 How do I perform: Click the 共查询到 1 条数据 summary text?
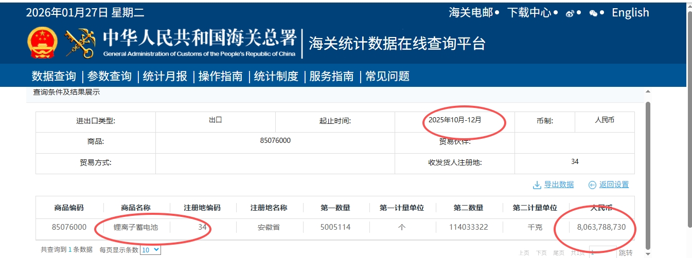point(67,249)
